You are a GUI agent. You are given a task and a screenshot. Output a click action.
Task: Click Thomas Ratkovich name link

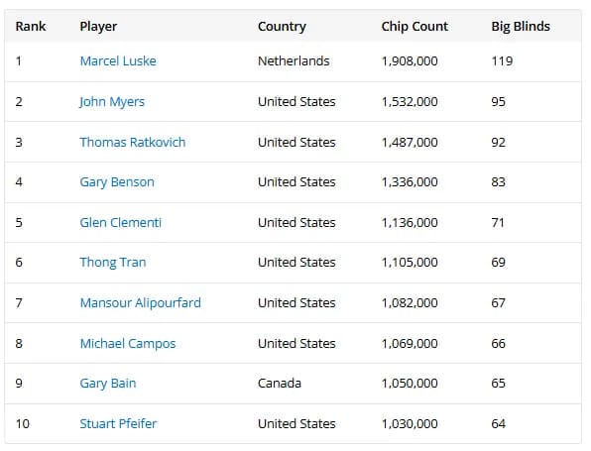coord(133,142)
